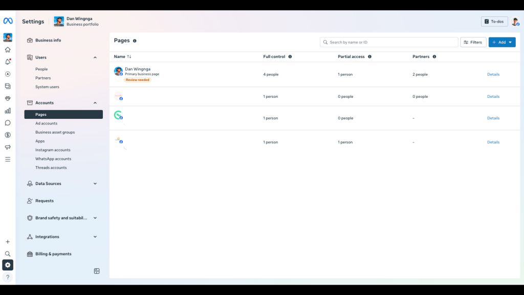Screen dimensions: 524x295
Task: Click the bar chart insights icon
Action: click(x=8, y=111)
